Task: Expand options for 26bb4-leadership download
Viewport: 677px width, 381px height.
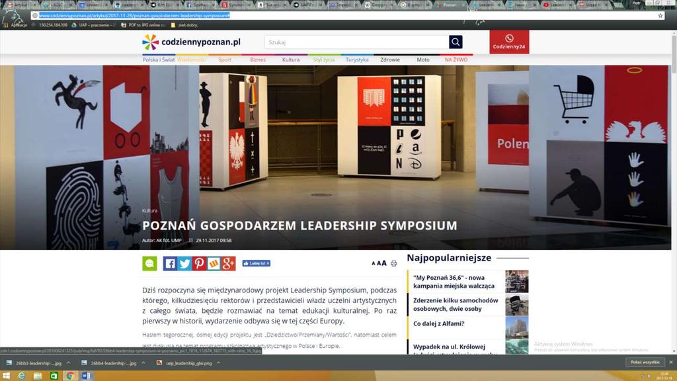Action: click(143, 363)
